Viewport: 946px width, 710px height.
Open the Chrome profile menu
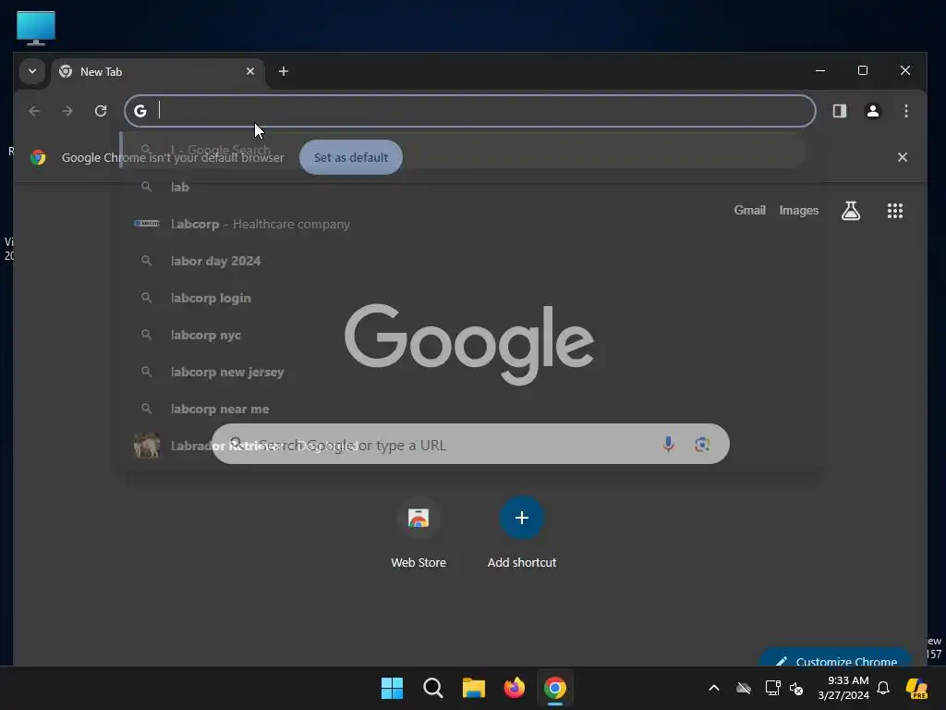pos(872,111)
